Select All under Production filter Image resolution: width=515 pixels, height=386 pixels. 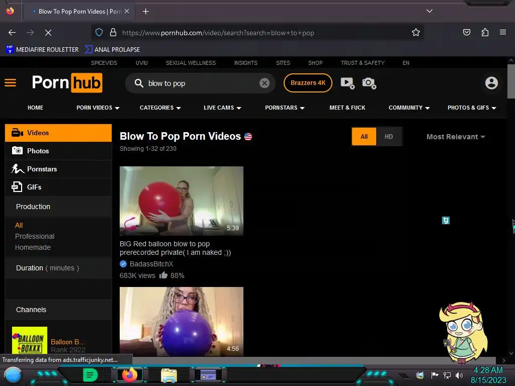click(x=19, y=225)
